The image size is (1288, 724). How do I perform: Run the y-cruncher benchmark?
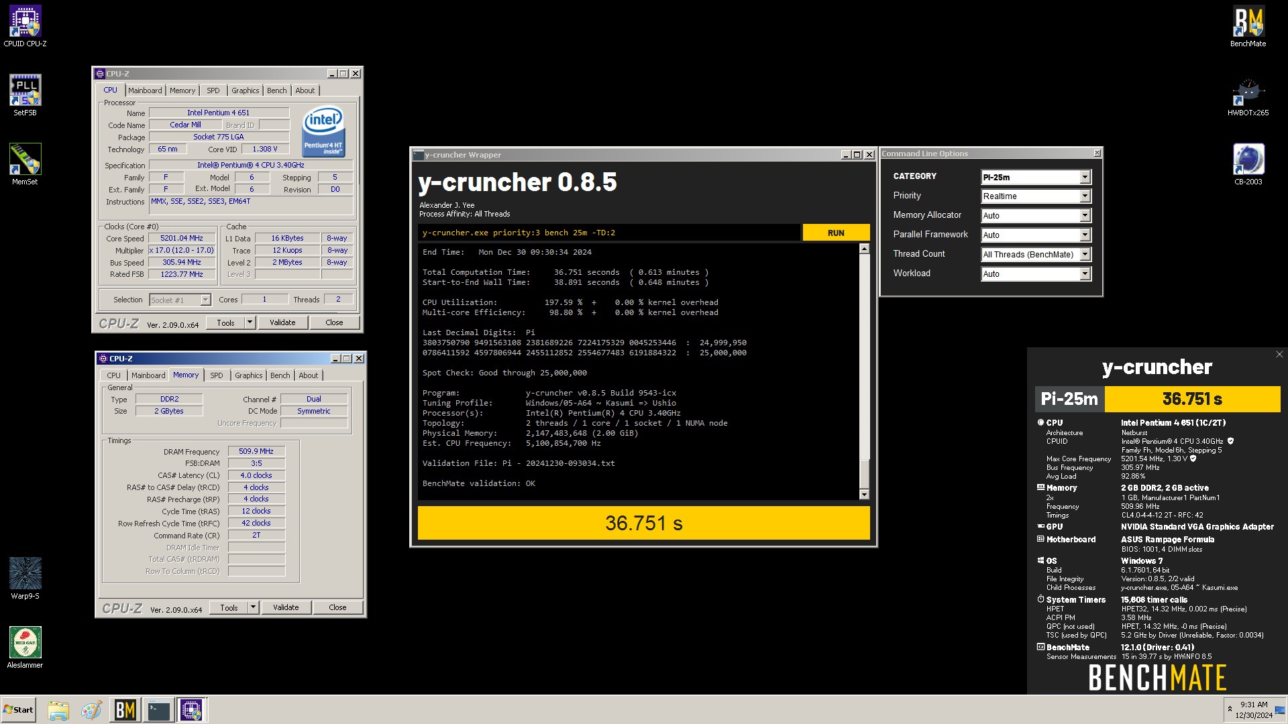tap(836, 233)
